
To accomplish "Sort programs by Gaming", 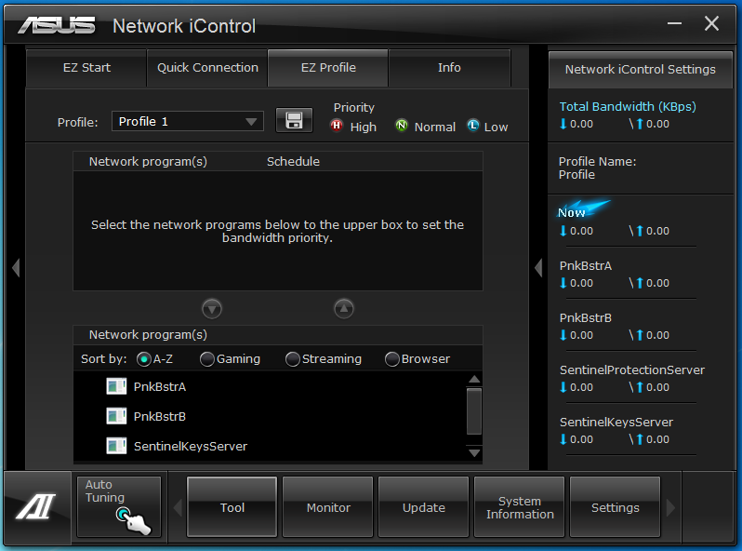I will coord(206,359).
